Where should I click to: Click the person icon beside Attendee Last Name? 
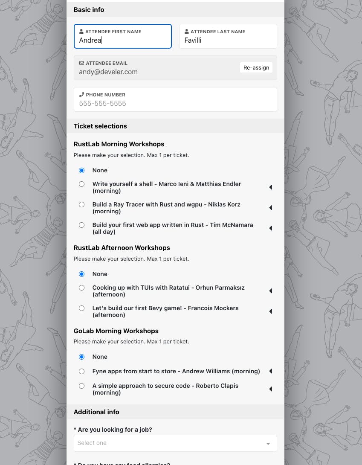pos(186,31)
